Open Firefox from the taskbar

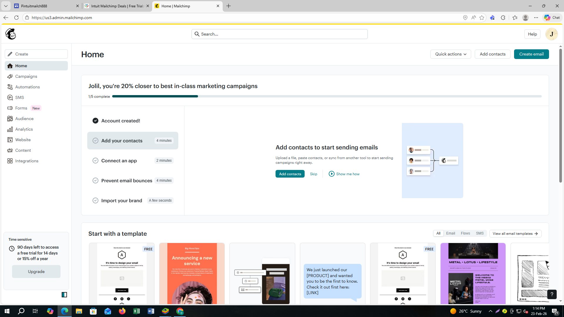122,311
